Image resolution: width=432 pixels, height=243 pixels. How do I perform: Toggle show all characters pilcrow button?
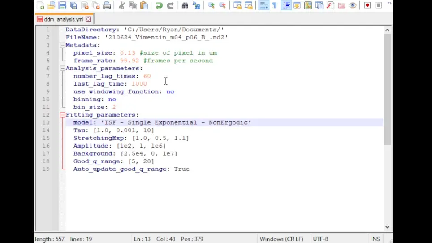275,5
